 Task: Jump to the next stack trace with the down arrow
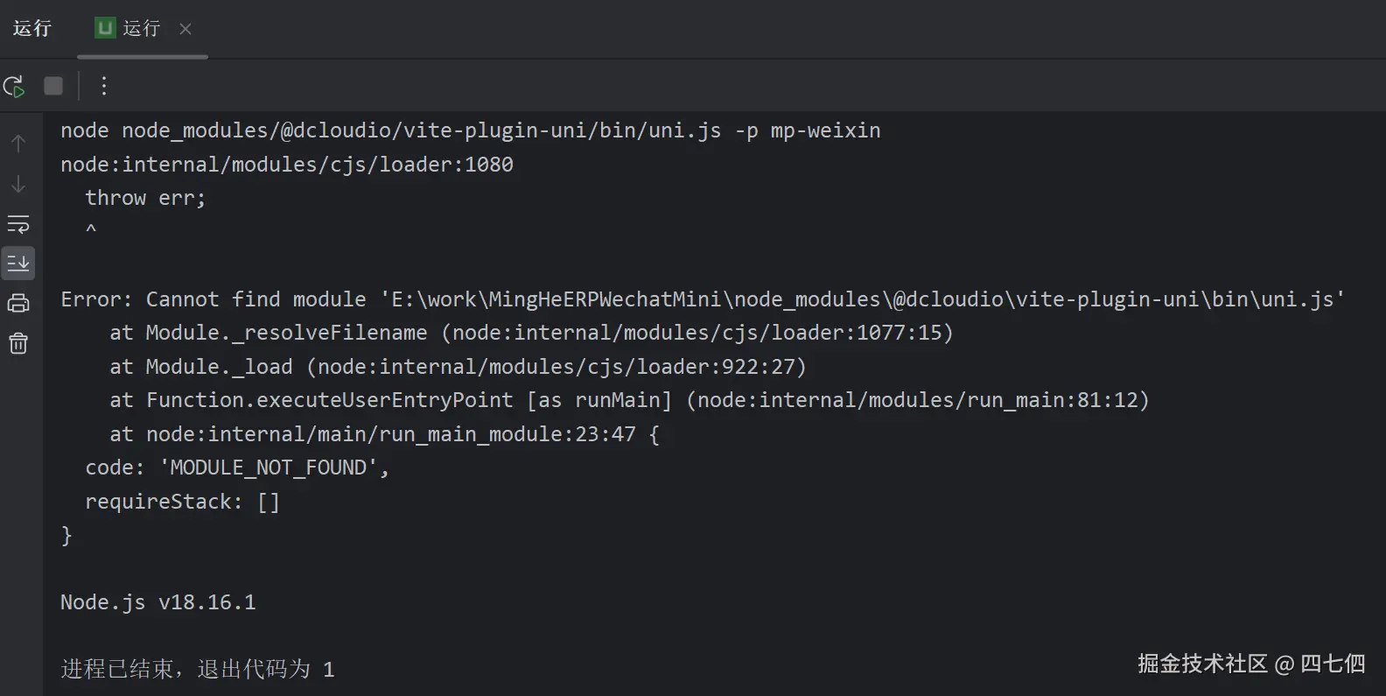pos(18,184)
